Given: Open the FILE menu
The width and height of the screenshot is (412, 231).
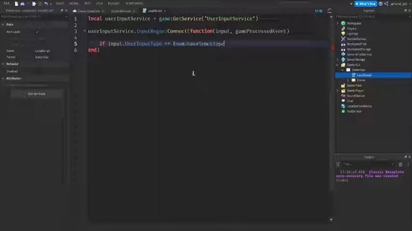Looking at the screenshot, I should tap(6, 3).
